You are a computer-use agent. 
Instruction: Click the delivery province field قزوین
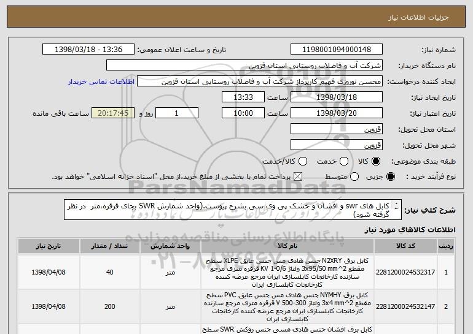click(x=337, y=129)
